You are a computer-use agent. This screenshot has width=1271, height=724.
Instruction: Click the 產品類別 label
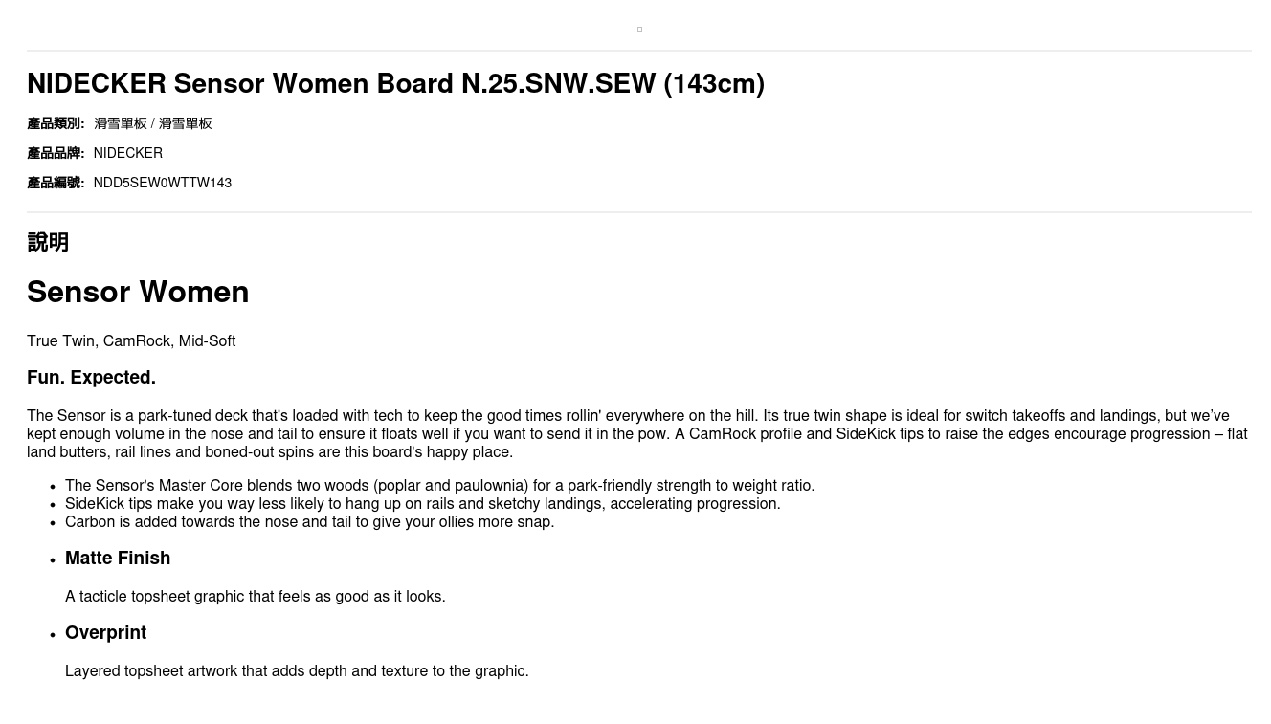pos(56,123)
